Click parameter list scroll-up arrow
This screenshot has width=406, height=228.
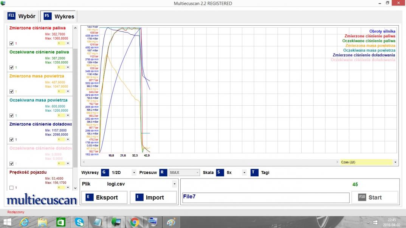coord(75,28)
